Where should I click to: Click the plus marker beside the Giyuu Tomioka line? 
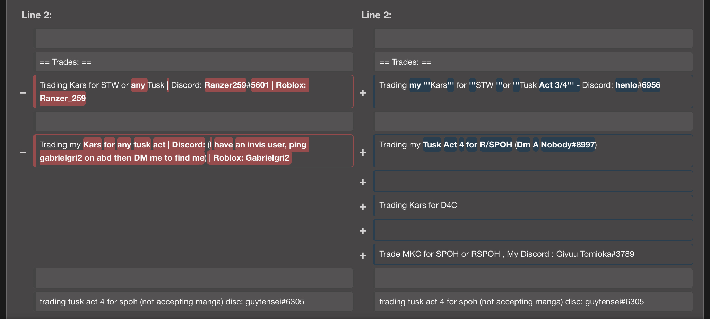click(x=363, y=256)
